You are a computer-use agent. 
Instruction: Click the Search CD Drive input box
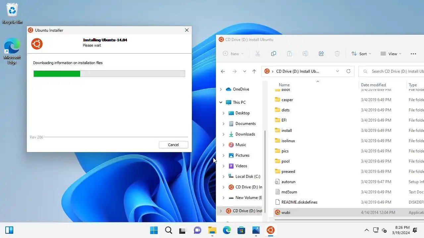[392, 71]
